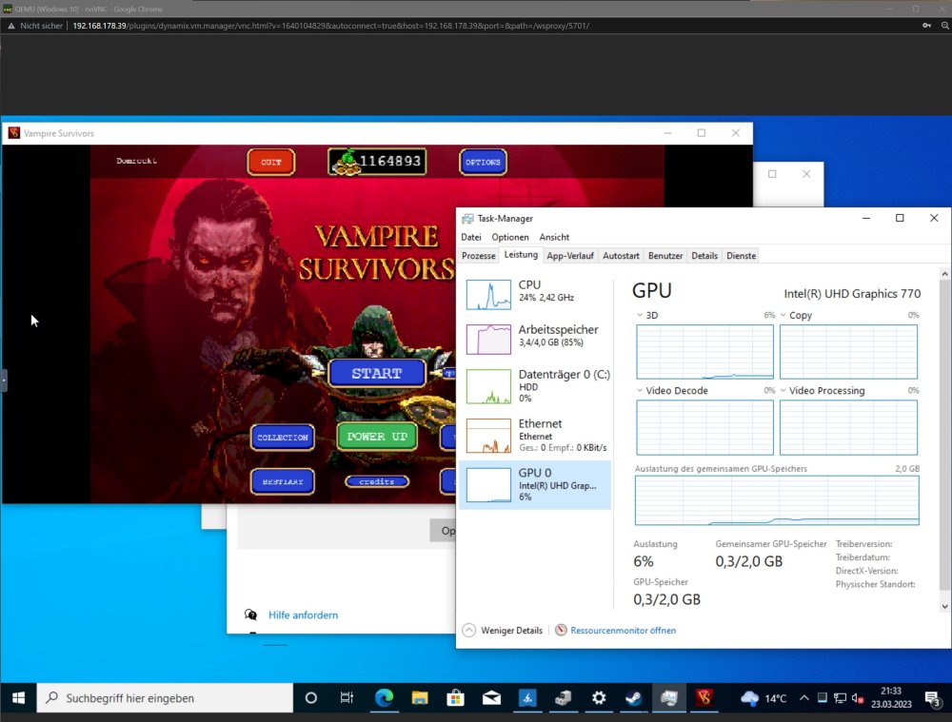
Task: Click the Hilfe anfordern chat icon
Action: [x=250, y=615]
